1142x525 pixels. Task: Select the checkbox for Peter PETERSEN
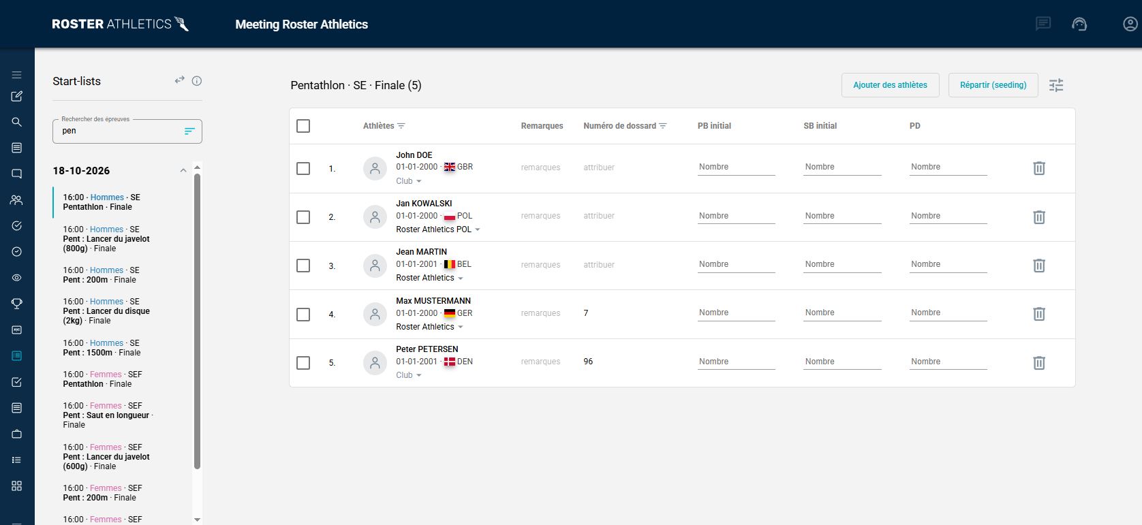click(x=303, y=363)
